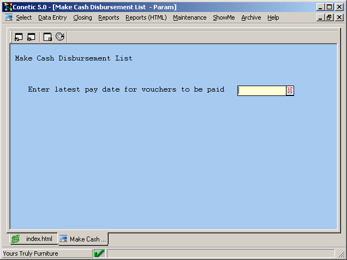Minimize the inner document window
This screenshot has width=347, height=260.
click(320, 17)
